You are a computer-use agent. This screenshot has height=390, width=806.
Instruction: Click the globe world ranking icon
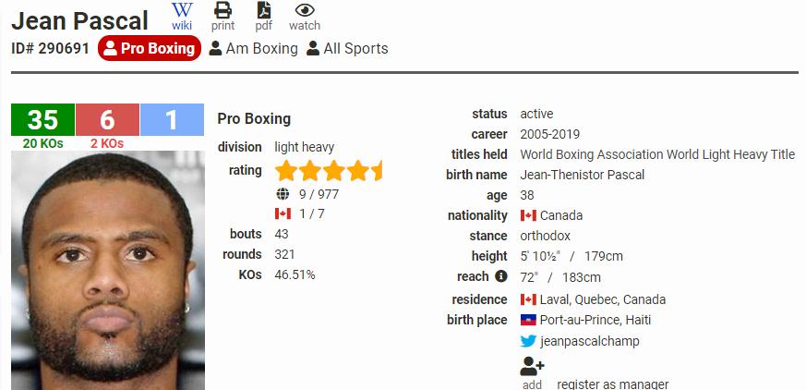click(x=283, y=194)
